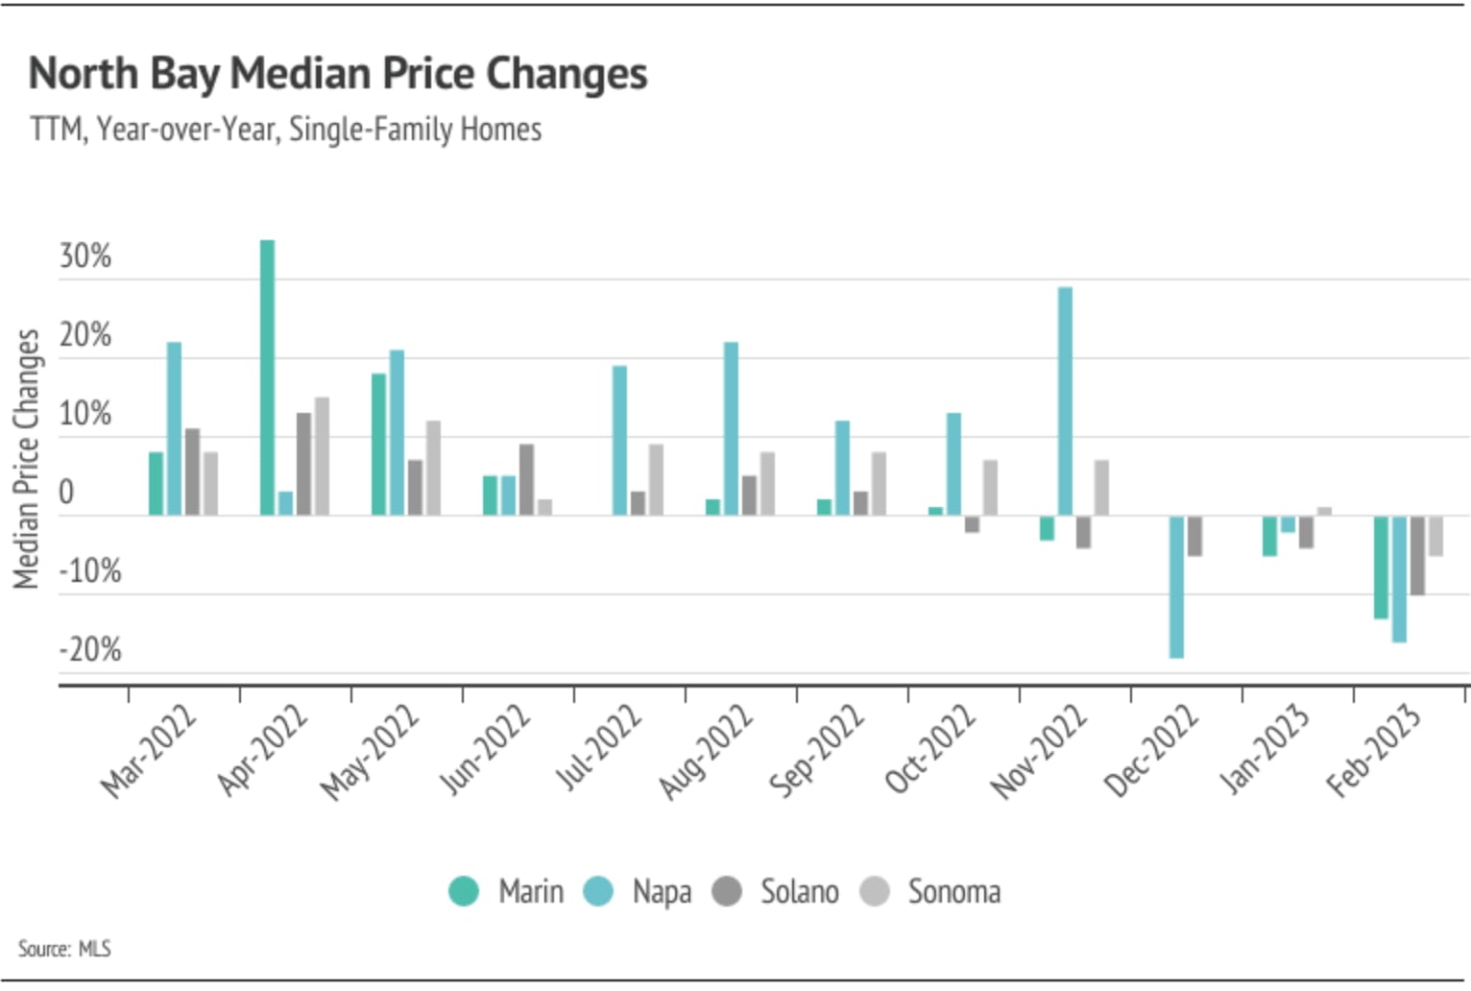The height and width of the screenshot is (991, 1471).
Task: Click the Sonoma legend light-gray circle
Action: coord(875,891)
